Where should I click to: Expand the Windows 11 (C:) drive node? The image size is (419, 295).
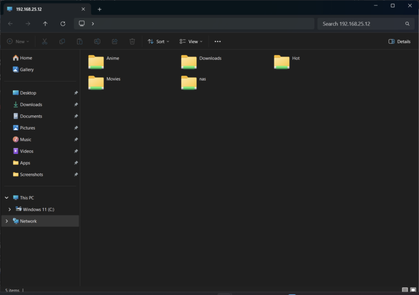pyautogui.click(x=10, y=210)
